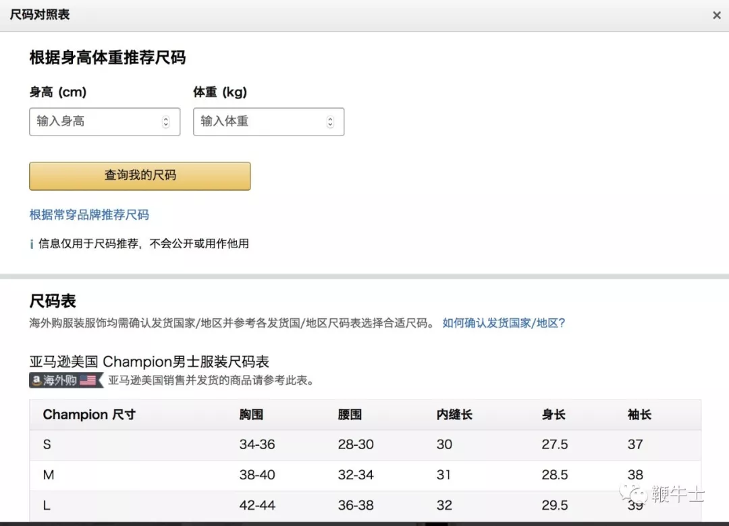Click the height field spinner arrows
Viewport: 729px width, 526px height.
coord(166,122)
